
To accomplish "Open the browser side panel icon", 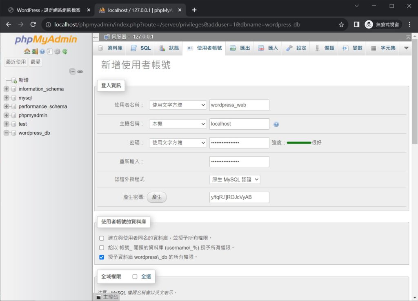I will [x=356, y=24].
